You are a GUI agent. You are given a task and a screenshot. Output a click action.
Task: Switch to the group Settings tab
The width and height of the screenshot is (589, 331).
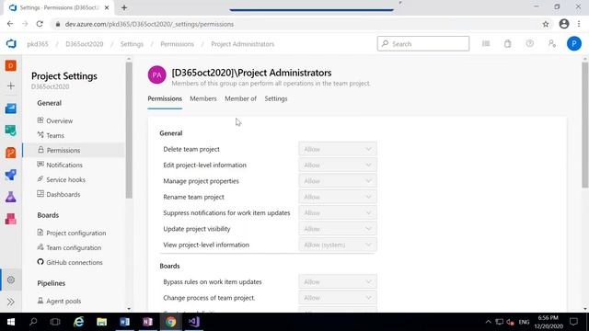[276, 98]
